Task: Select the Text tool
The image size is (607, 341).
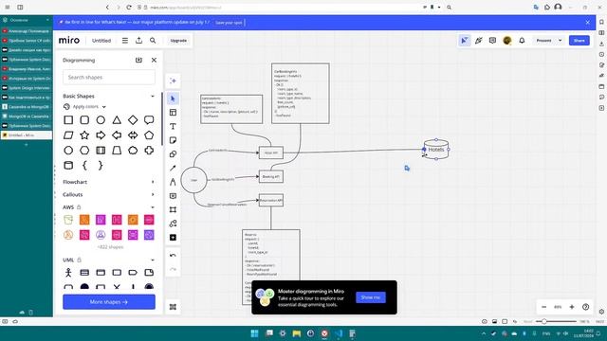Action: pos(173,126)
